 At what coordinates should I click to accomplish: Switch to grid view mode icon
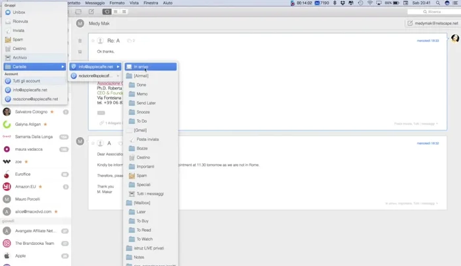124,12
